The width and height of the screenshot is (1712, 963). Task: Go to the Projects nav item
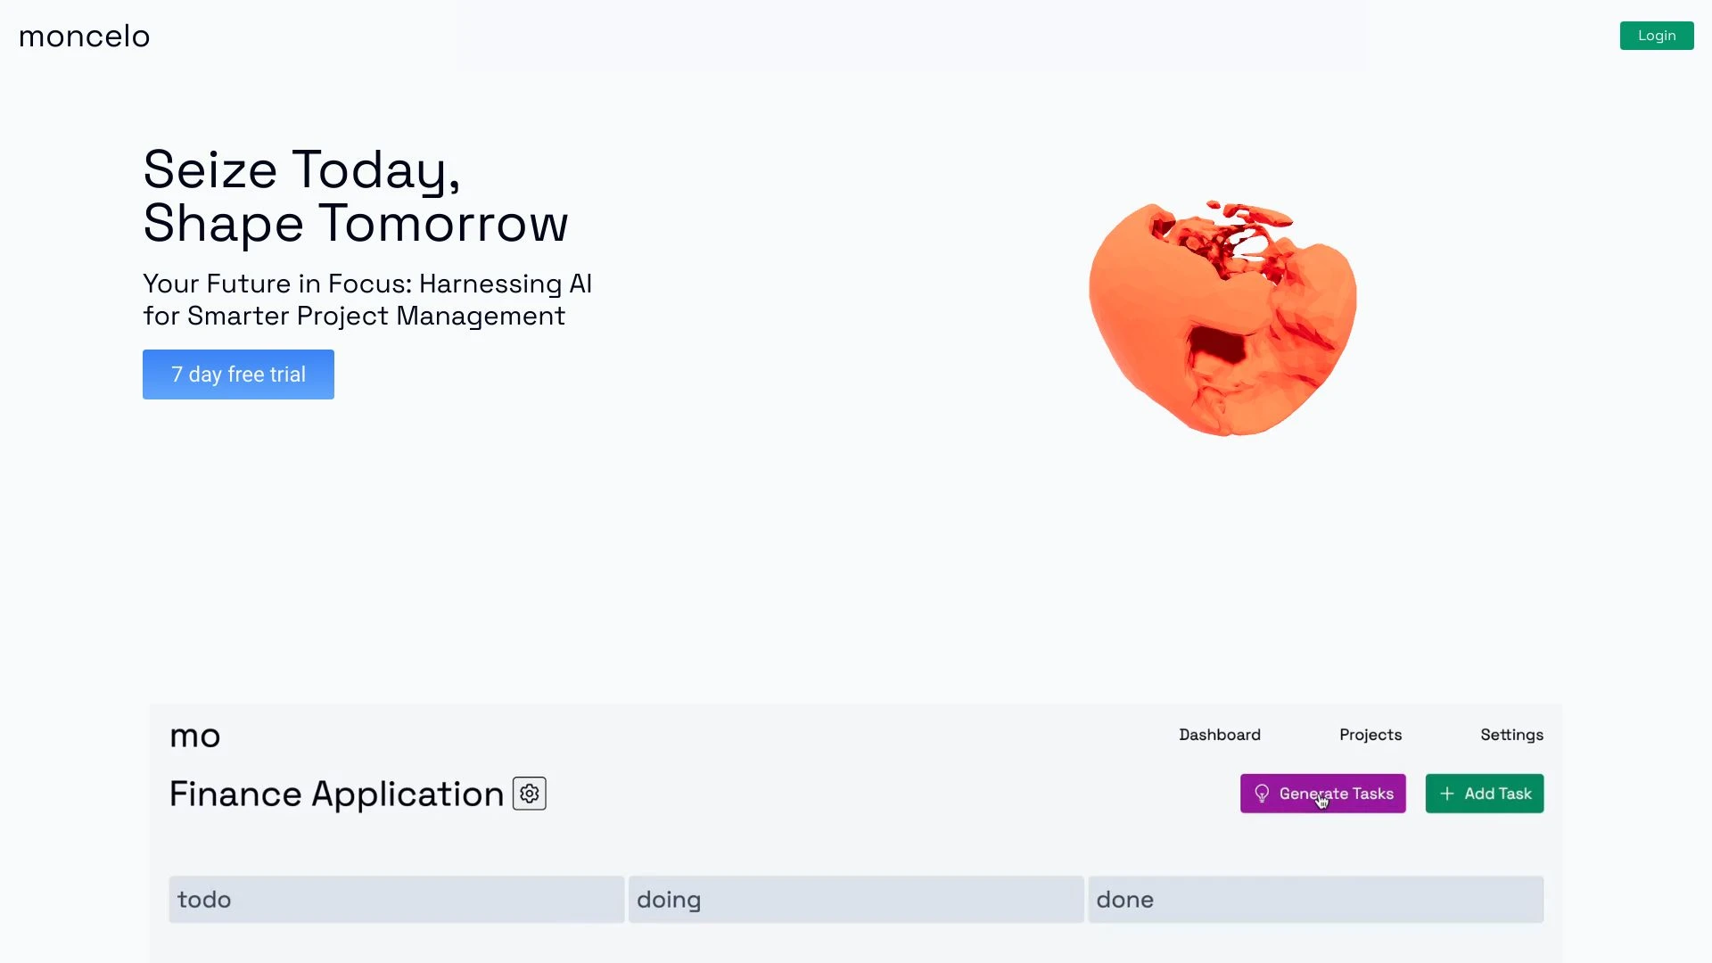[x=1370, y=735]
